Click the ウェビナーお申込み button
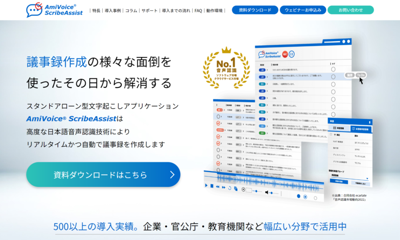The image size is (400, 240). pos(303,10)
